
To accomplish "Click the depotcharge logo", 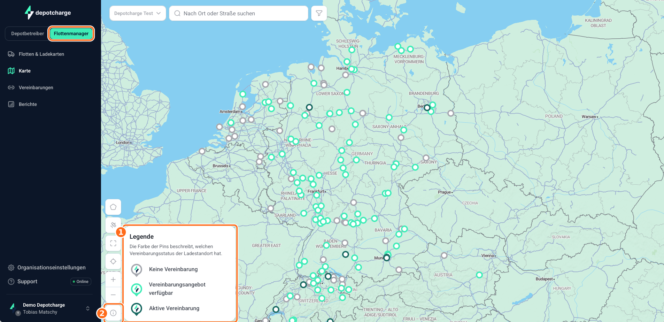I will 48,13.
